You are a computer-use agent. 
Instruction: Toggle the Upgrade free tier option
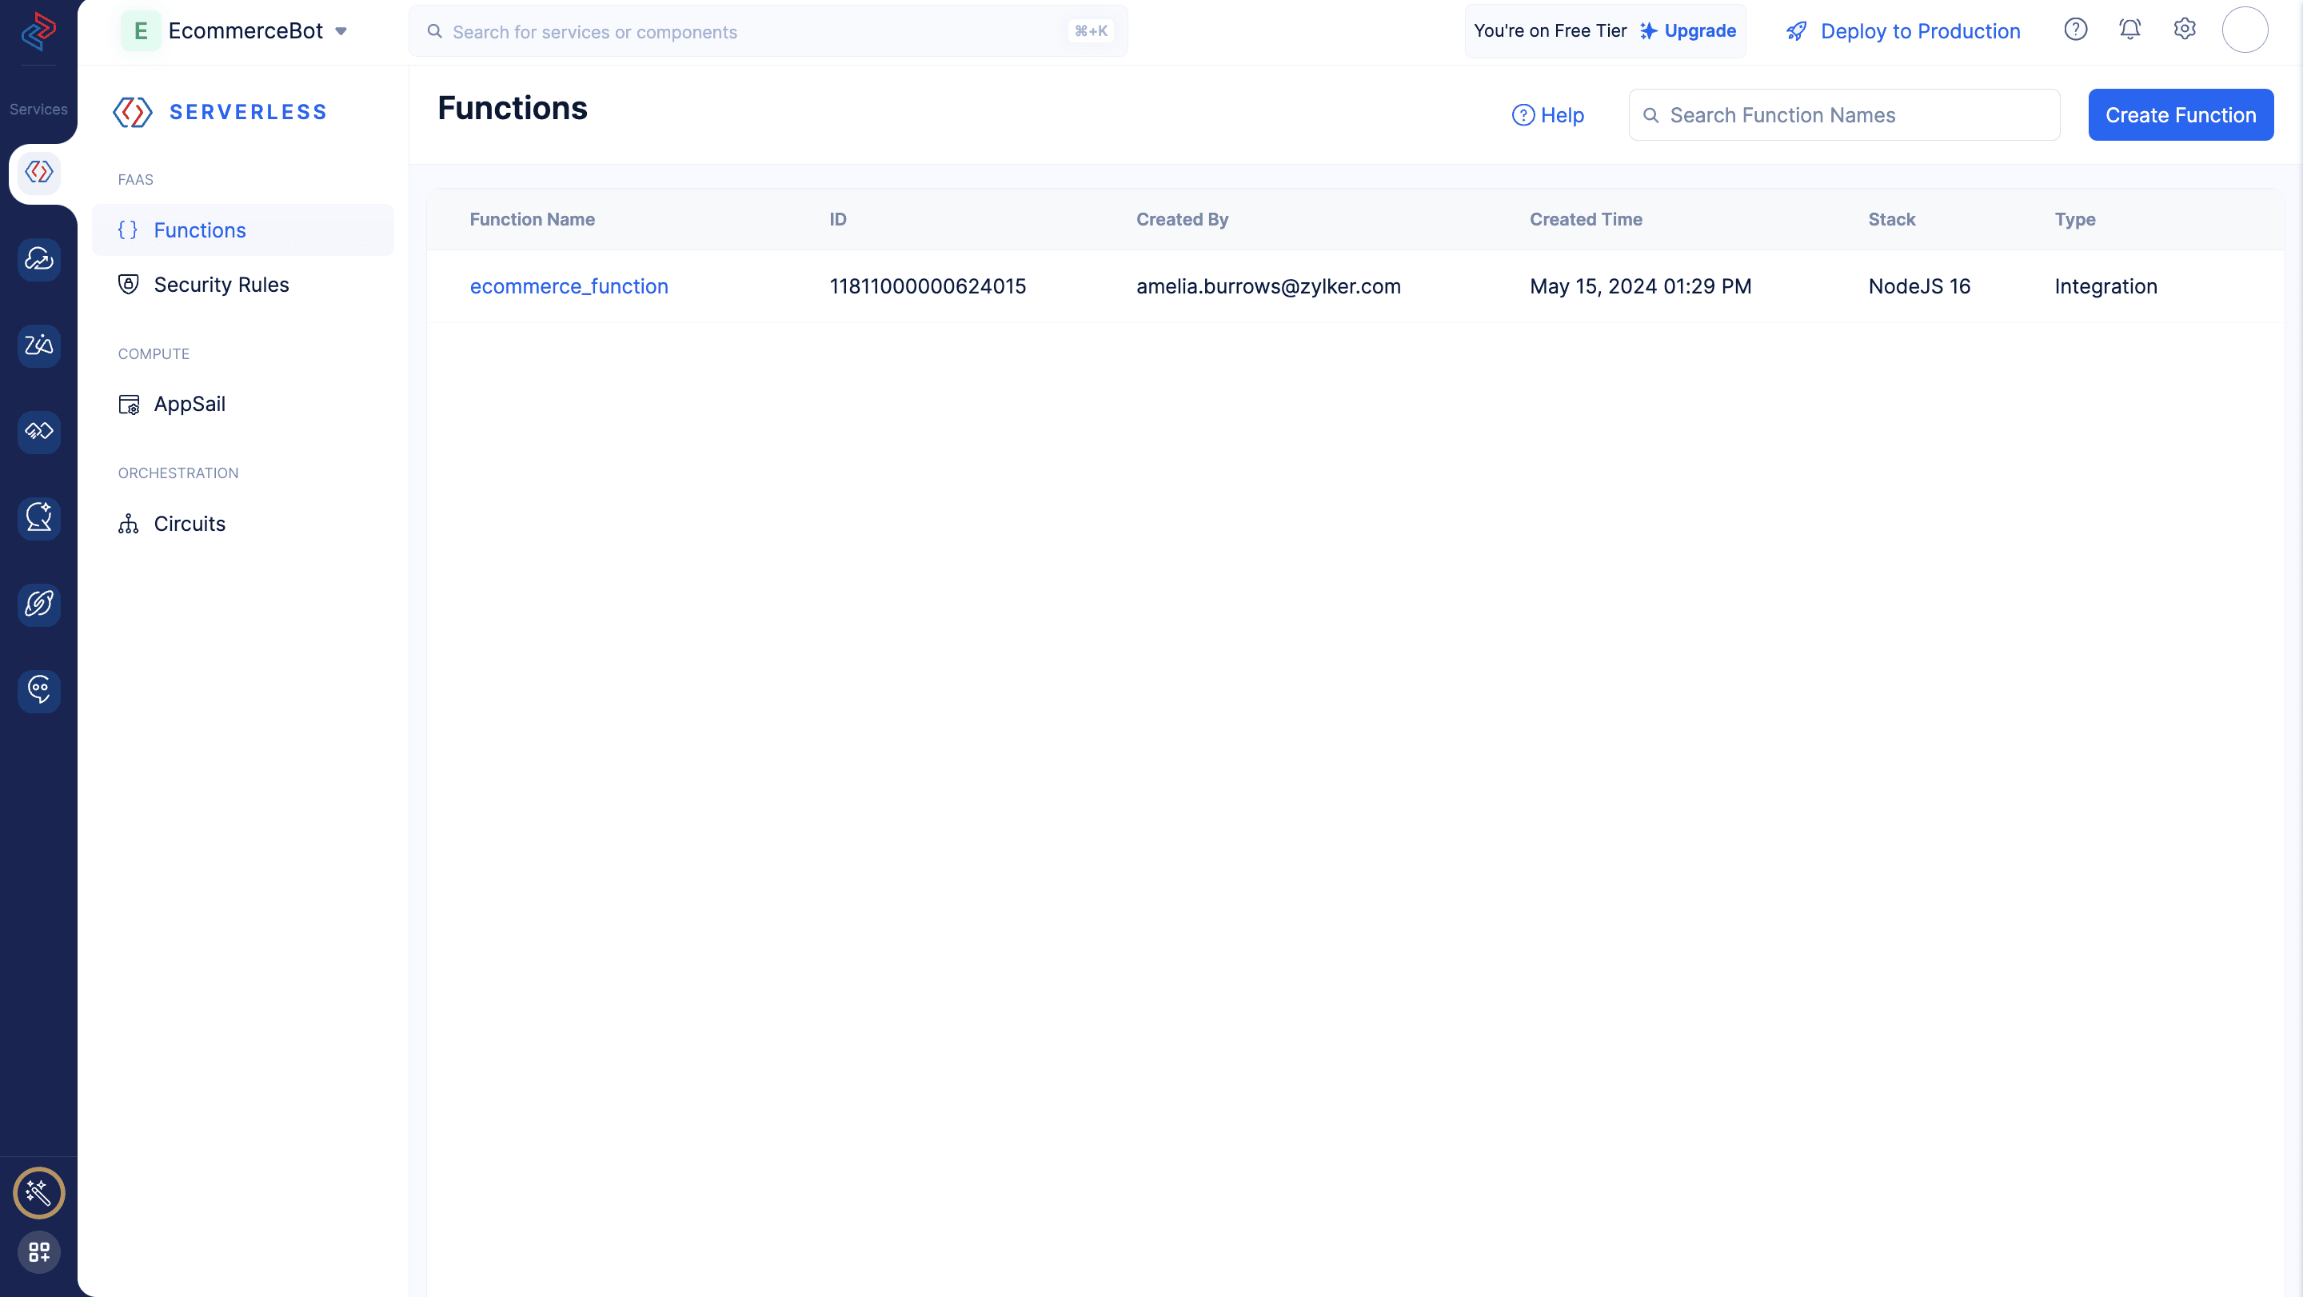coord(1700,30)
